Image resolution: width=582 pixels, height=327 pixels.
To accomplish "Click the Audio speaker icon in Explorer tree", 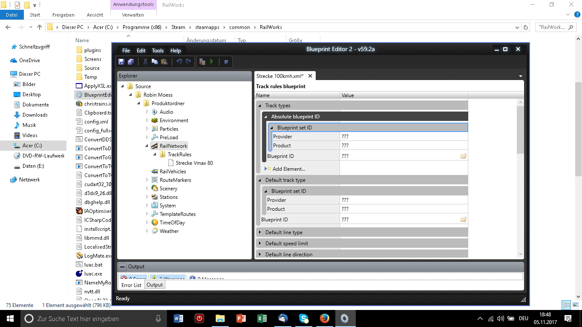I will tap(155, 112).
